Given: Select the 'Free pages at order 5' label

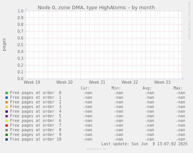Looking at the screenshot, I should 36,116.
